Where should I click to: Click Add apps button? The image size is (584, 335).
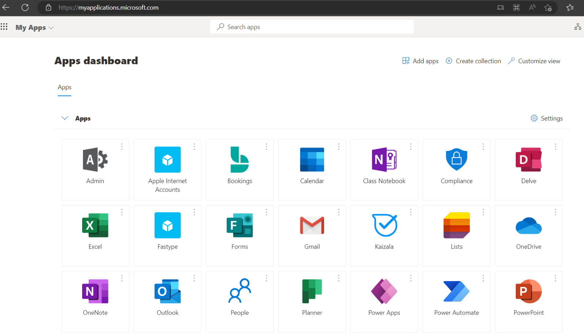coord(420,61)
